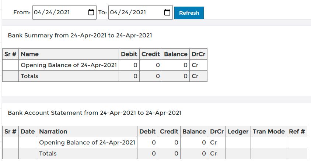
Task: Click the Totals row in Account Statement table
Action: (155, 154)
